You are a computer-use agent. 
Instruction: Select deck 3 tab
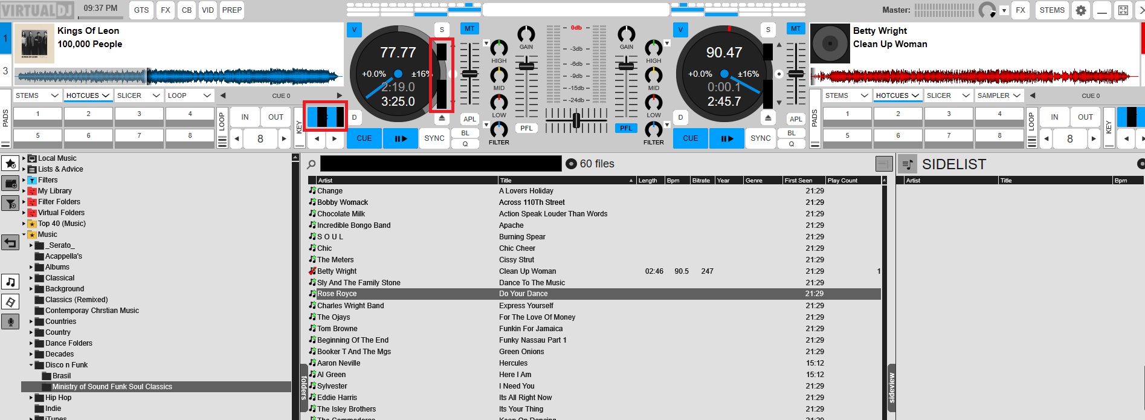(x=5, y=71)
